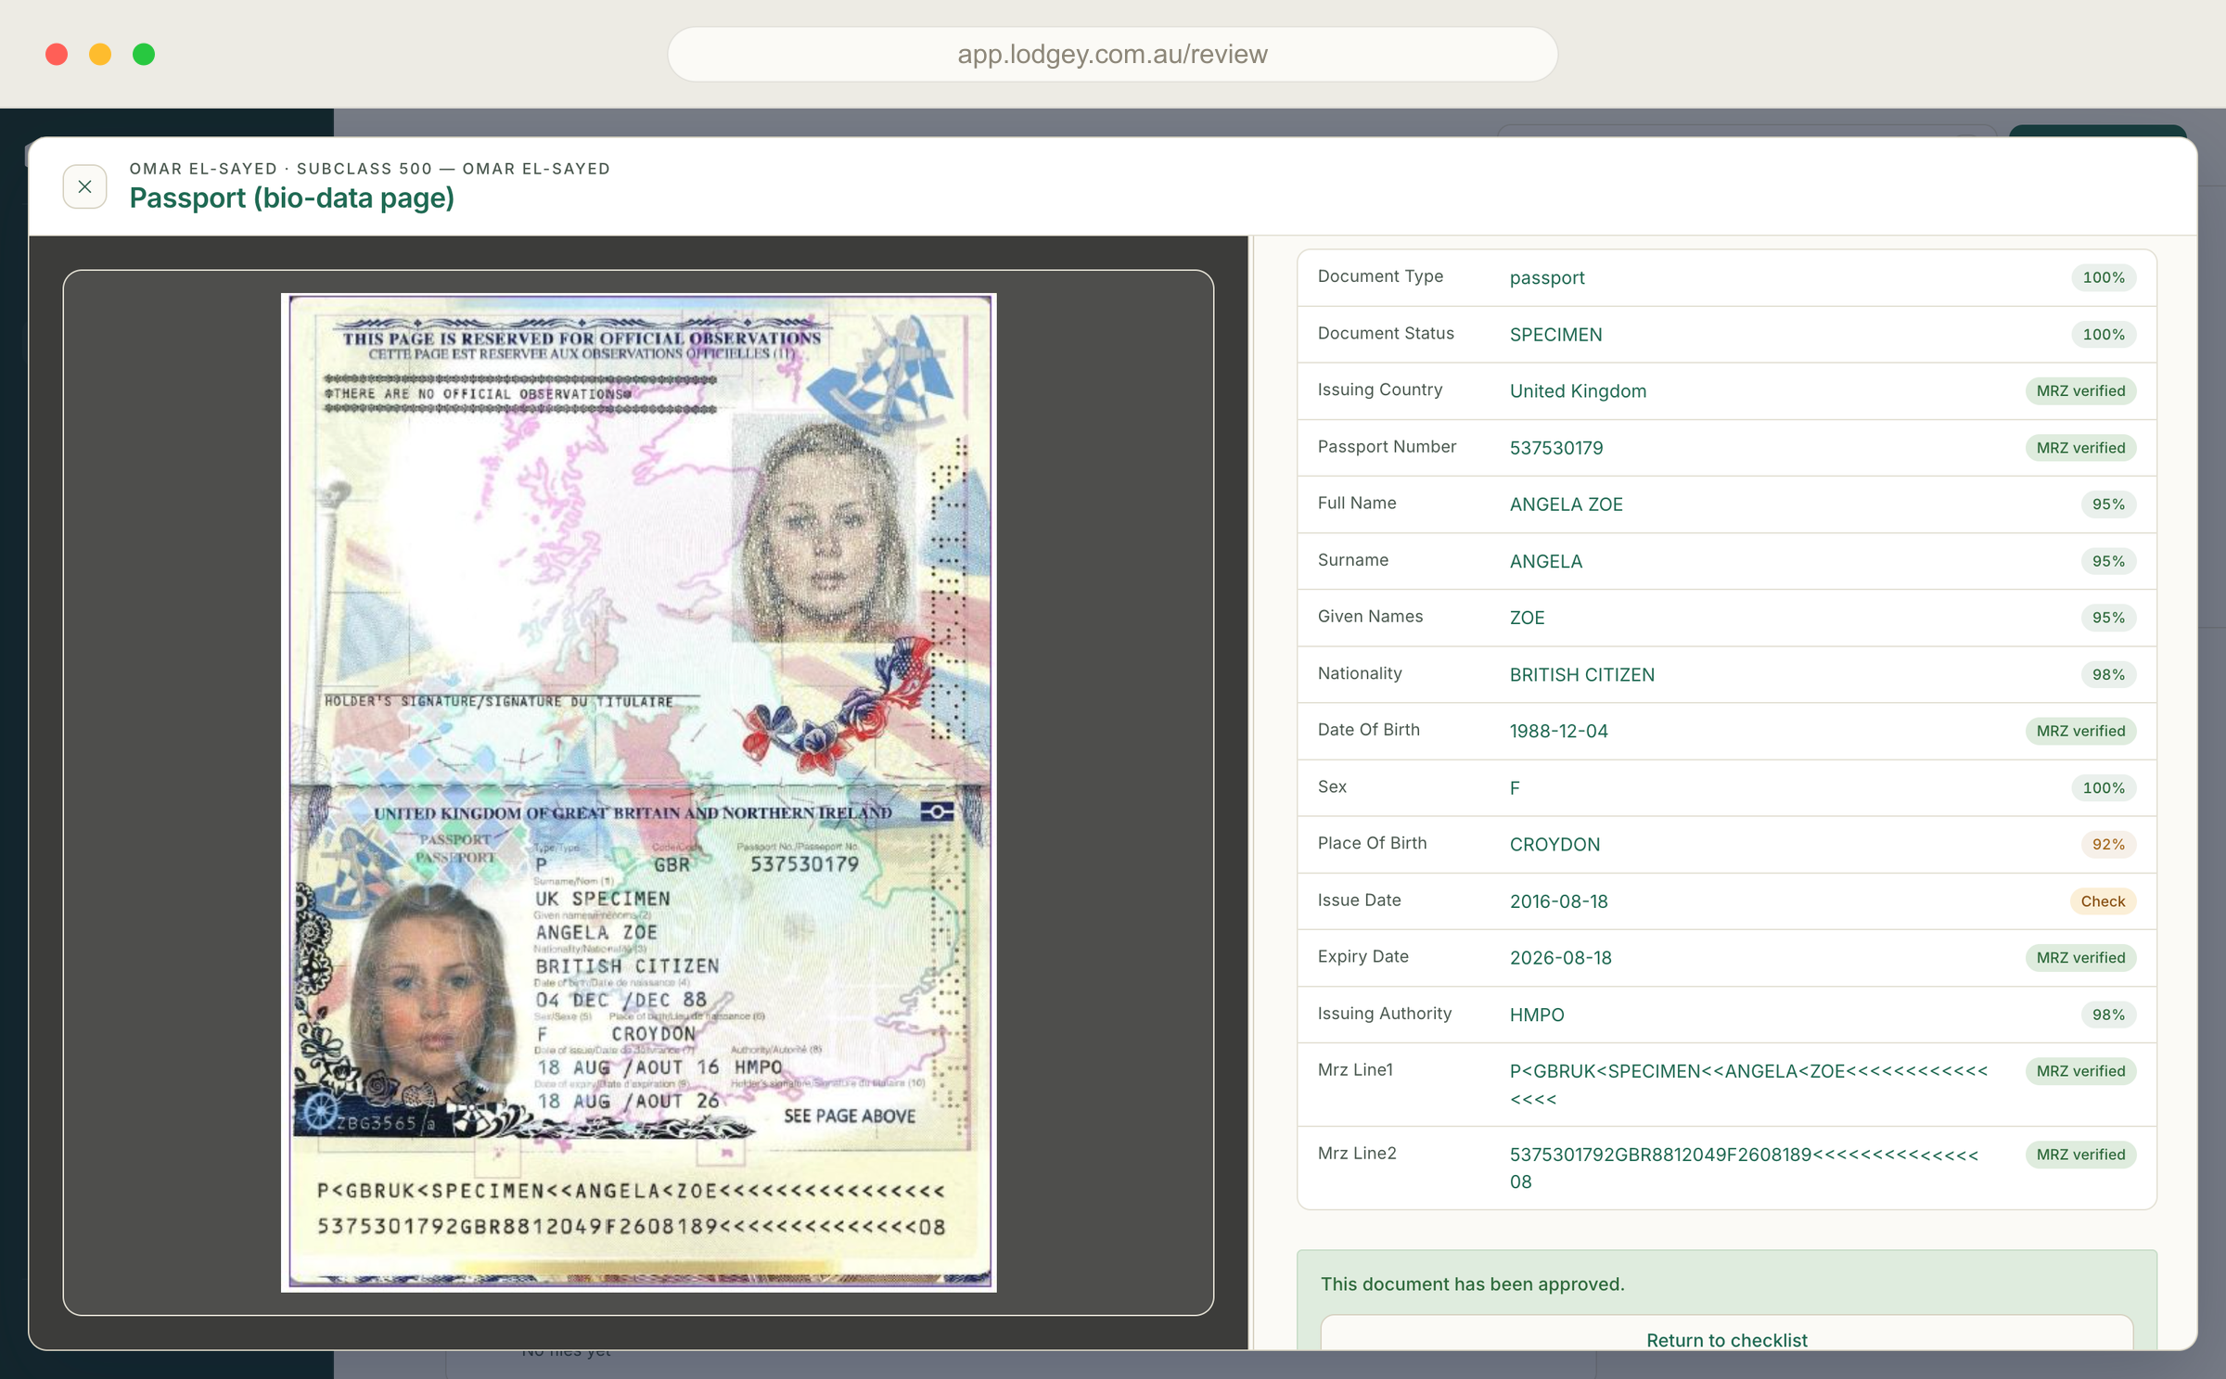The height and width of the screenshot is (1379, 2226).
Task: Click the red close window button
Action: coord(57,54)
